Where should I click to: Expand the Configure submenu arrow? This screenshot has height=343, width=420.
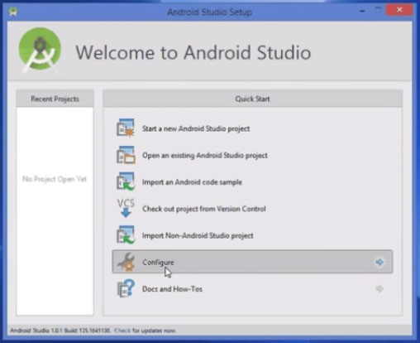pyautogui.click(x=379, y=262)
